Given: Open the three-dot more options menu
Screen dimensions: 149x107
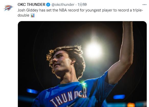Looking at the screenshot, I should [144, 5].
